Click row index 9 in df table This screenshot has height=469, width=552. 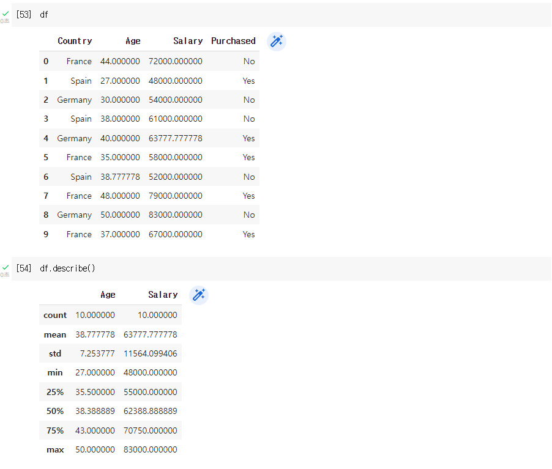point(46,235)
